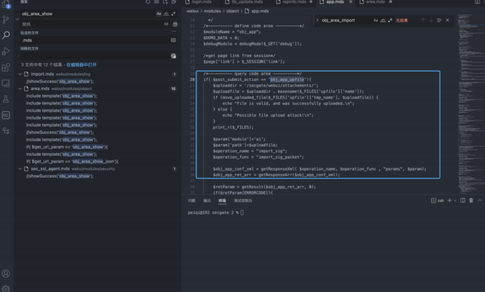485x292 pixels.
Task: Split the terminal panel
Action: pos(463,201)
